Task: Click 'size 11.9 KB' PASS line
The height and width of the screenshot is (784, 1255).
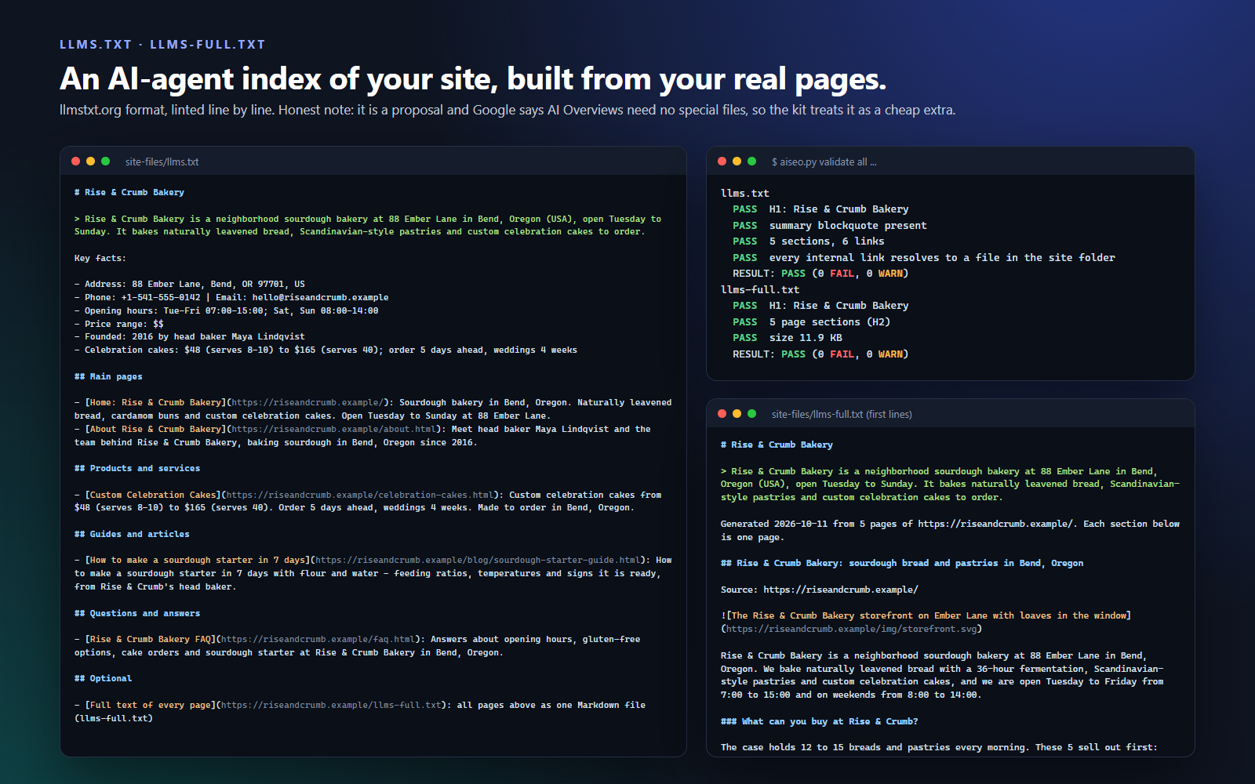Action: (788, 338)
